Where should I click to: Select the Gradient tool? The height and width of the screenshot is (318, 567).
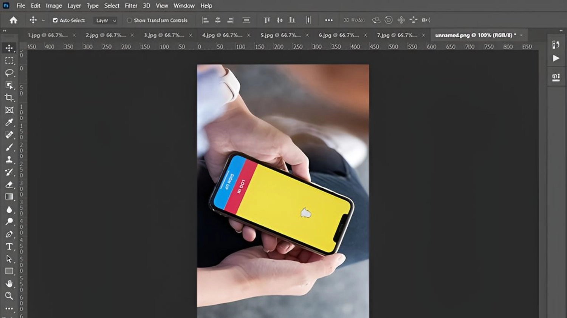tap(9, 197)
